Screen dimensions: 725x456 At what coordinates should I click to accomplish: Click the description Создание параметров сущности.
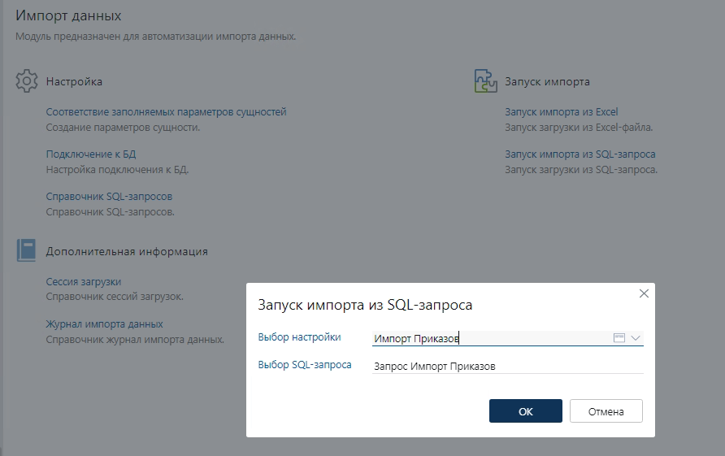click(123, 128)
